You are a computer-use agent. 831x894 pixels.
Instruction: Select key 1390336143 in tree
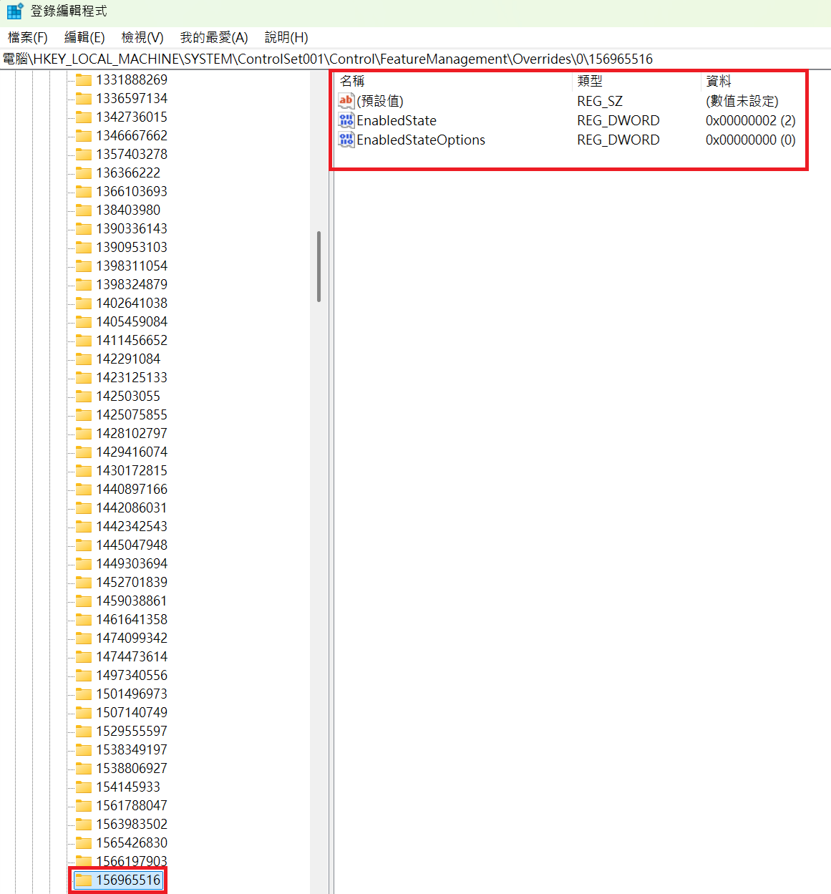click(x=132, y=228)
